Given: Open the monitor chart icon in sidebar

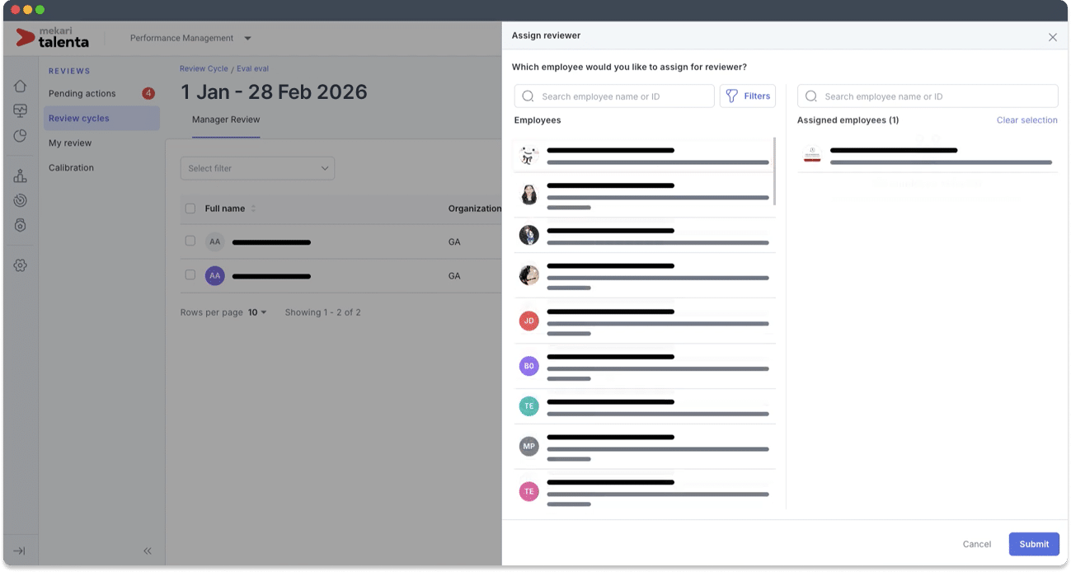Looking at the screenshot, I should tap(20, 111).
